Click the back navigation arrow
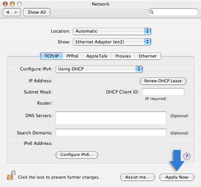Screen dimensions: 201x187 pos(8,12)
